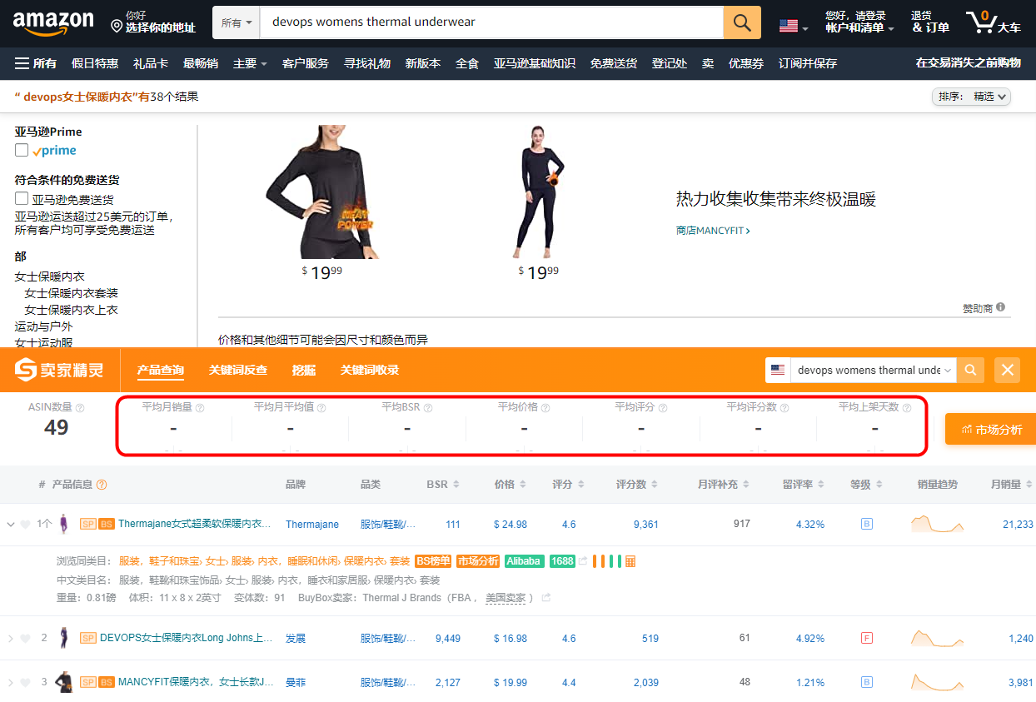Screen dimensions: 1036x702
Task: Click the 女士保暖内衣套装 category link
Action: pyautogui.click(x=72, y=293)
